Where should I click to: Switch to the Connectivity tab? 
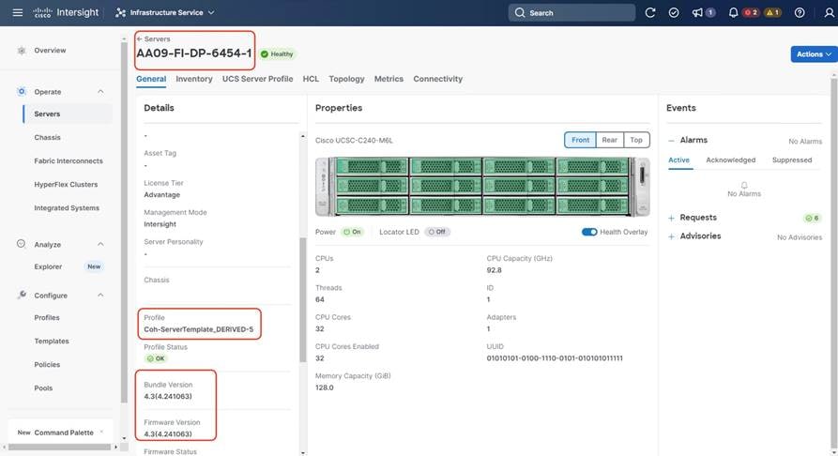point(437,79)
